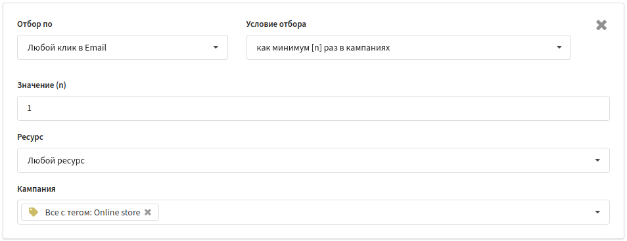Focus the Значение (n) input field
627x241 pixels.
point(313,108)
